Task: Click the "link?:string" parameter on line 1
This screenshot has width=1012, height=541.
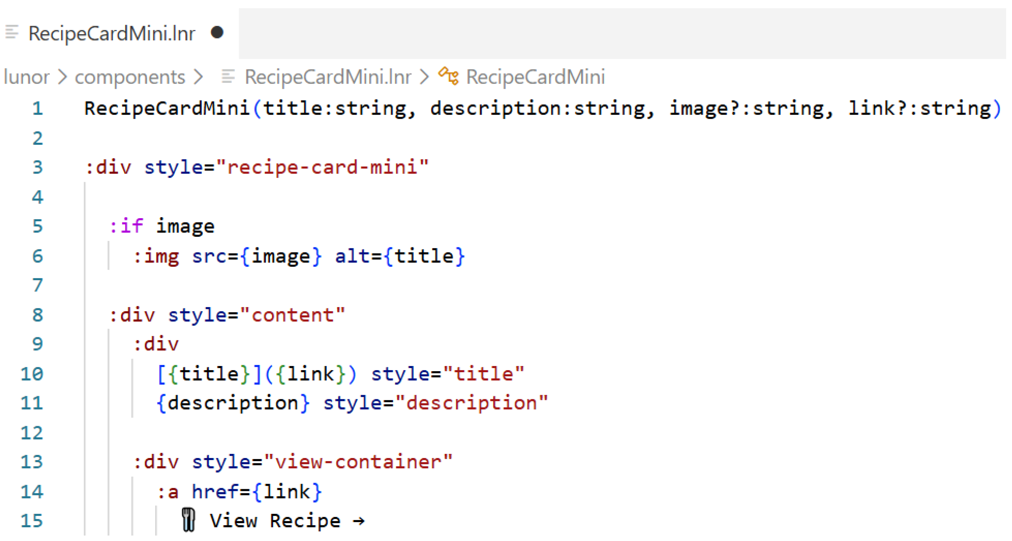Action: [919, 108]
